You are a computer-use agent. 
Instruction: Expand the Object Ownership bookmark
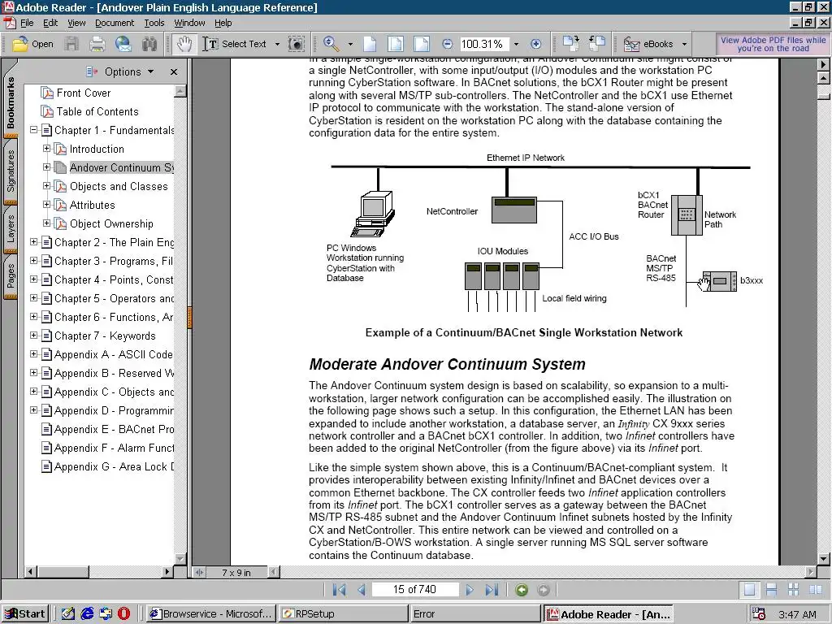click(x=46, y=223)
